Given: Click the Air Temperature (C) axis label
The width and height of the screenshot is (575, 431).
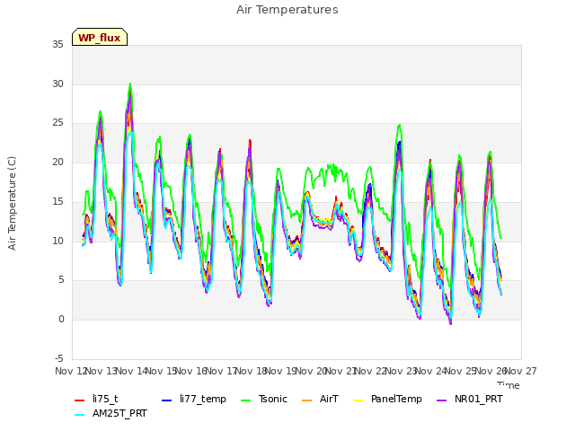Looking at the screenshot, I should pyautogui.click(x=12, y=203).
